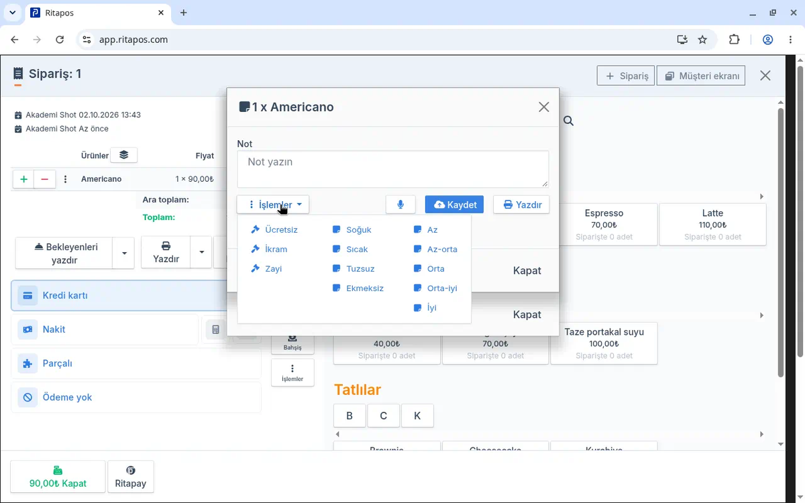Click the microphone voice note icon

[400, 205]
